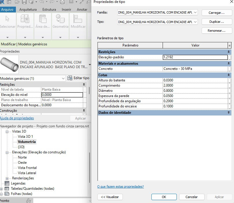This screenshot has width=234, height=203.
Task: Collapse the Vistas 3D tree node
Action: point(7,132)
